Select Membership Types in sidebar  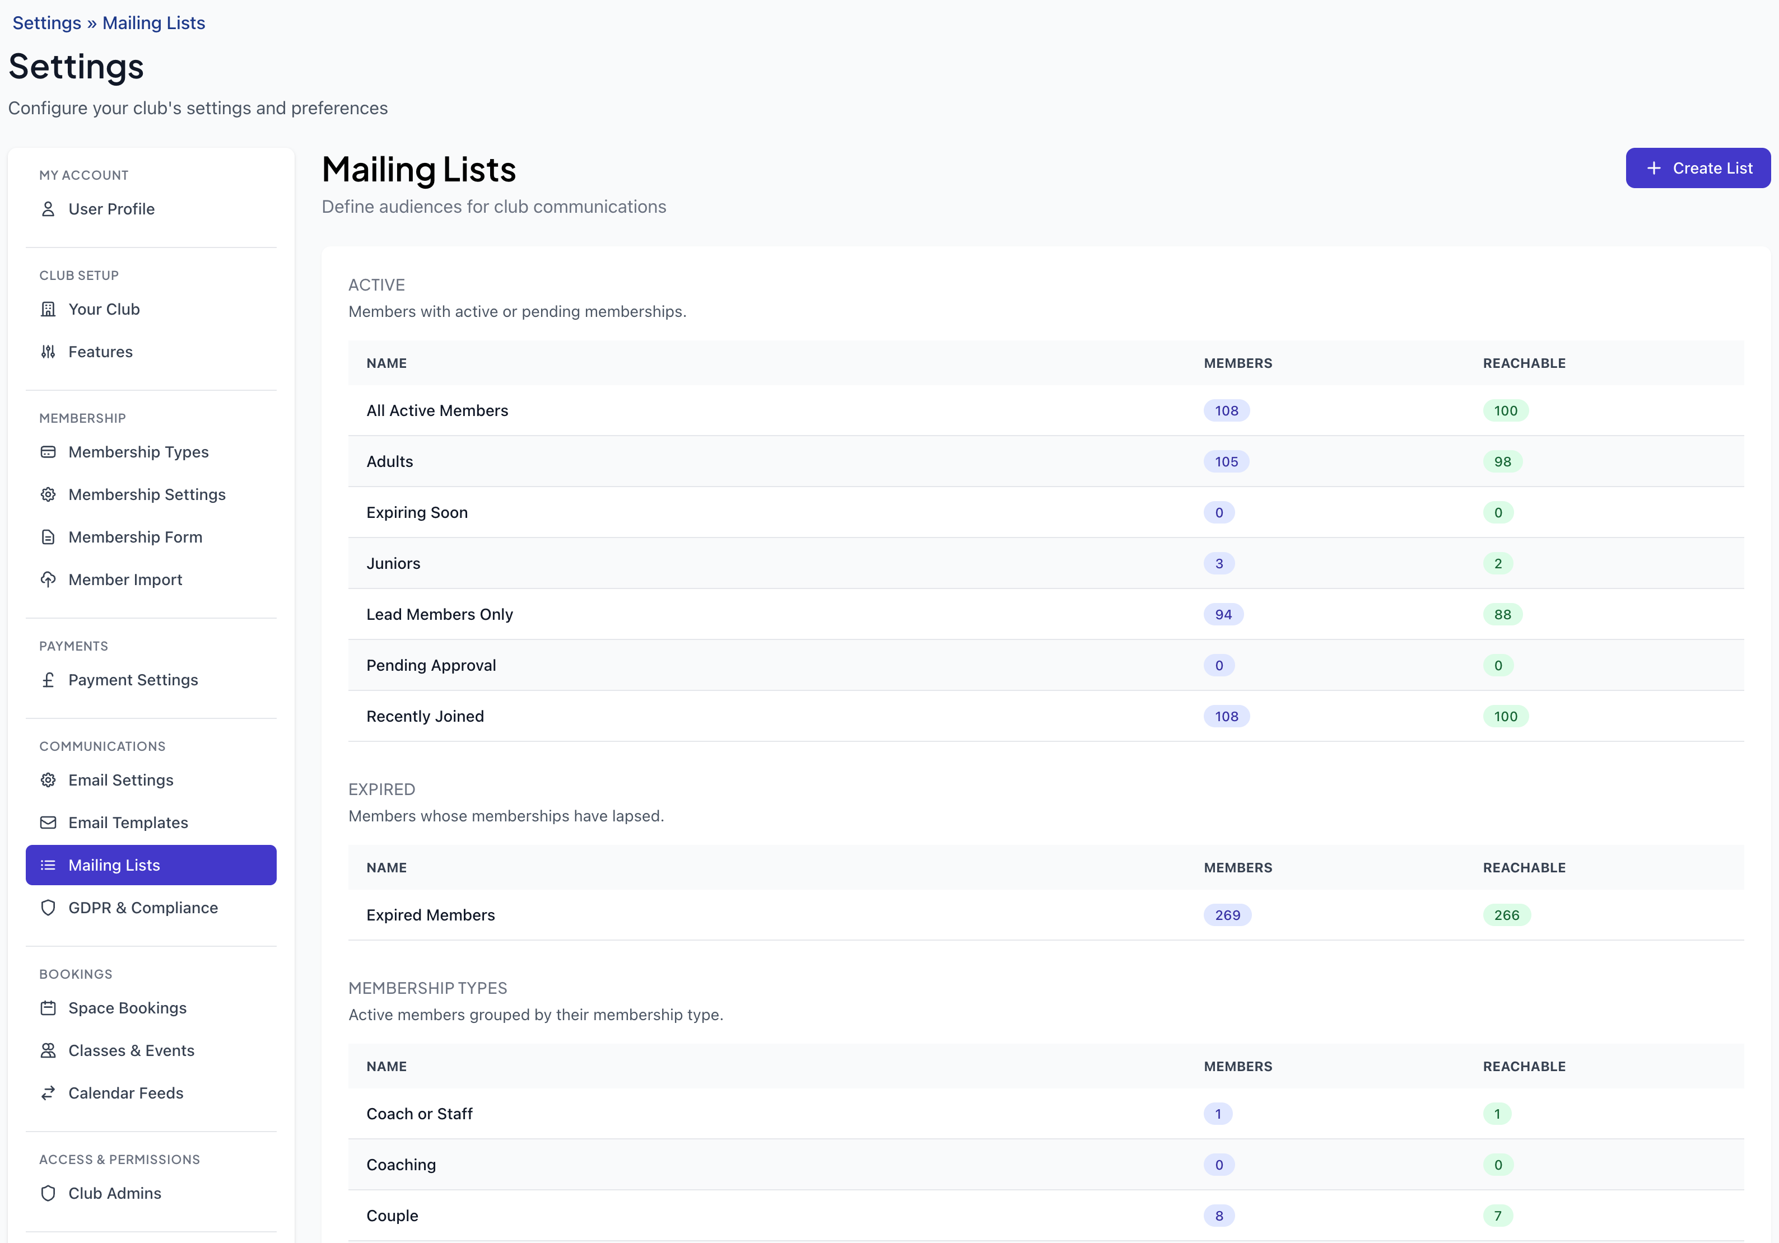click(151, 451)
